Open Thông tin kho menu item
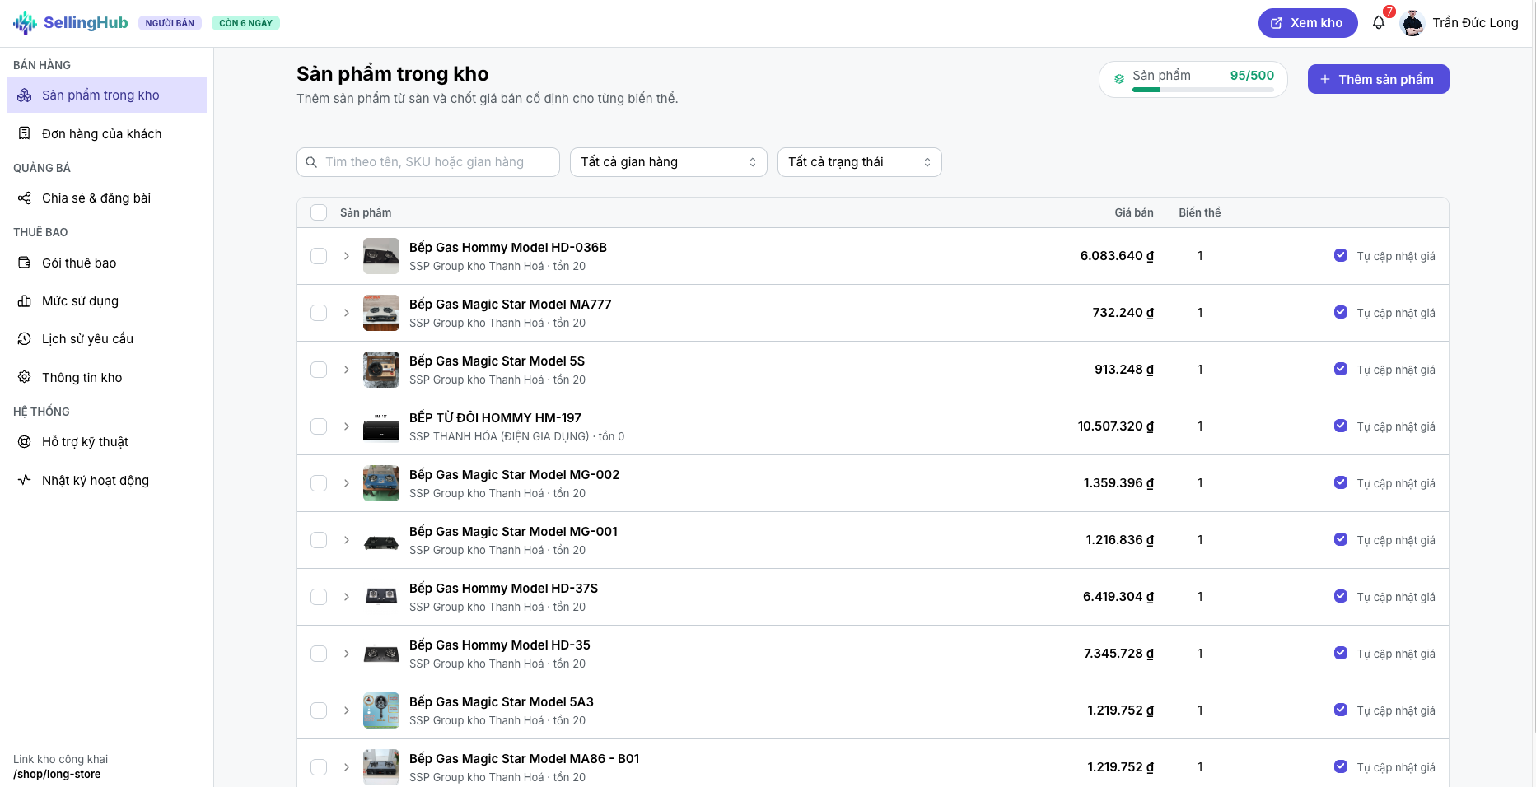The height and width of the screenshot is (787, 1536). pos(106,377)
